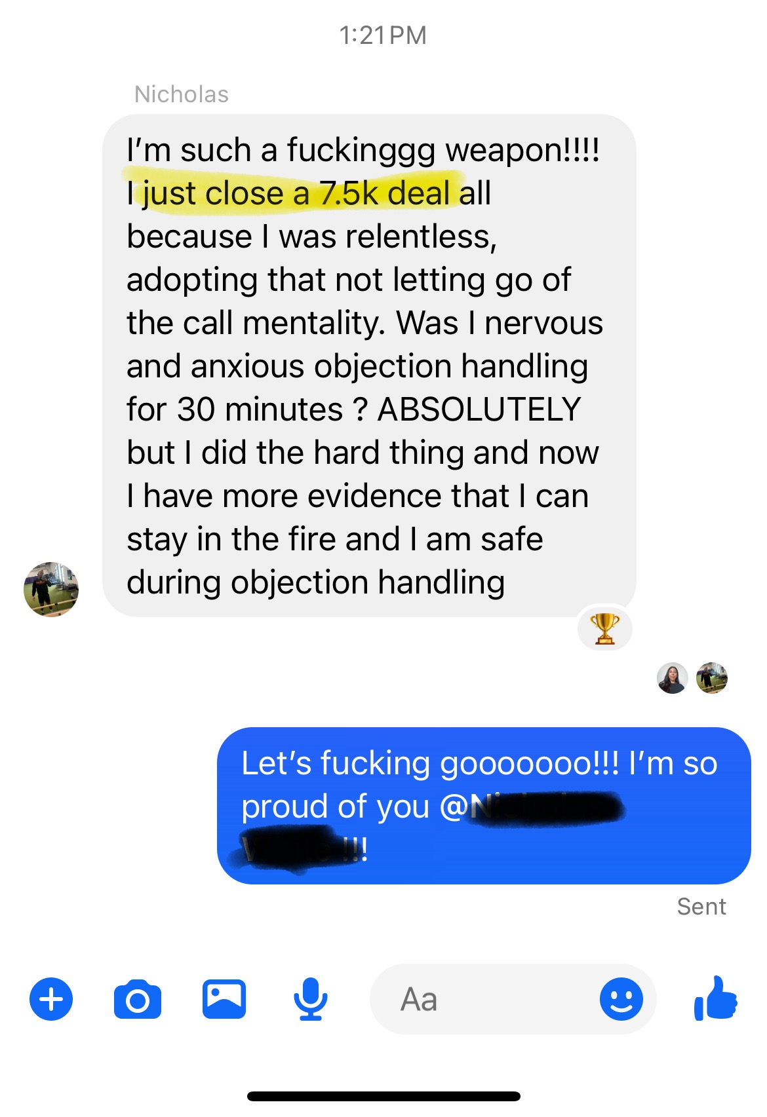Screen dimensions: 767x1117
Task: Open emoji picker smiley in message field
Action: point(621,999)
